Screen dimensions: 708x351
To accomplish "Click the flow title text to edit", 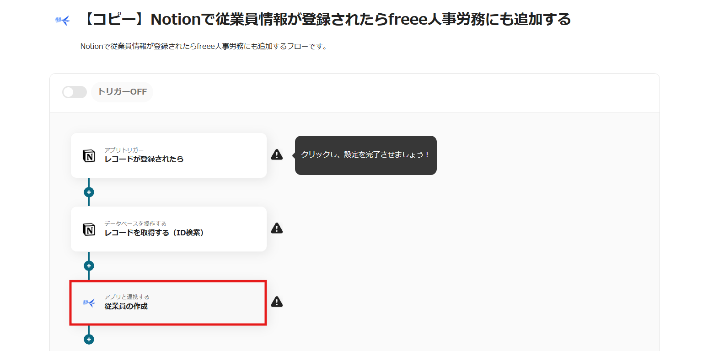I will tap(325, 20).
